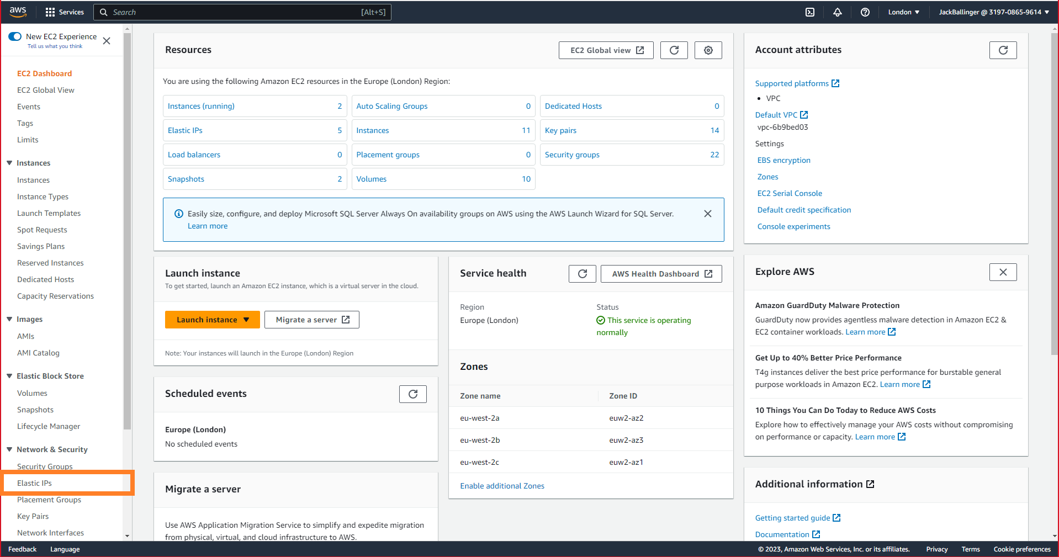Click the Instances (running) resource link
1059x557 pixels.
[x=201, y=106]
